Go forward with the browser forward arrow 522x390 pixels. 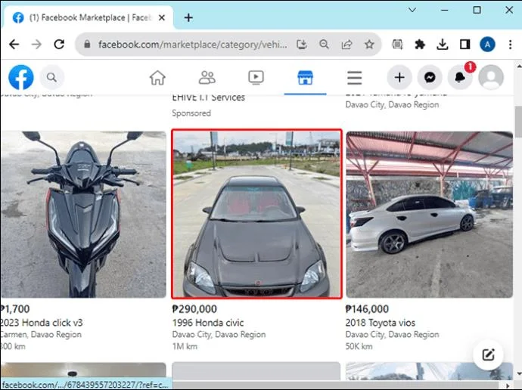coord(36,45)
